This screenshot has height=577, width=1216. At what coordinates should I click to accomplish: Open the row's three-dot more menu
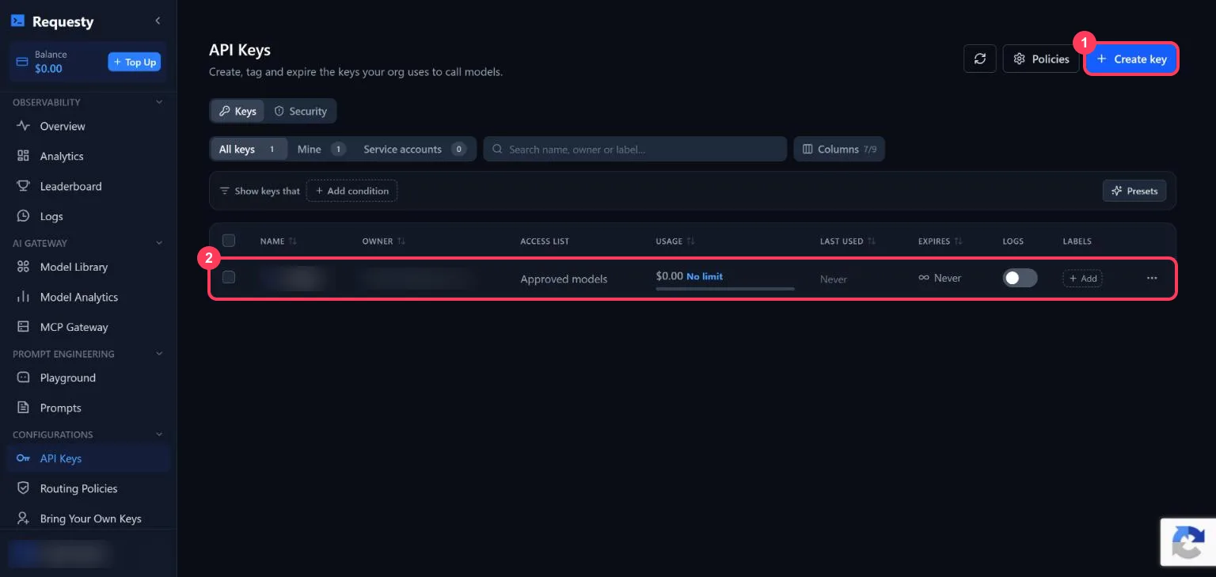click(x=1152, y=278)
